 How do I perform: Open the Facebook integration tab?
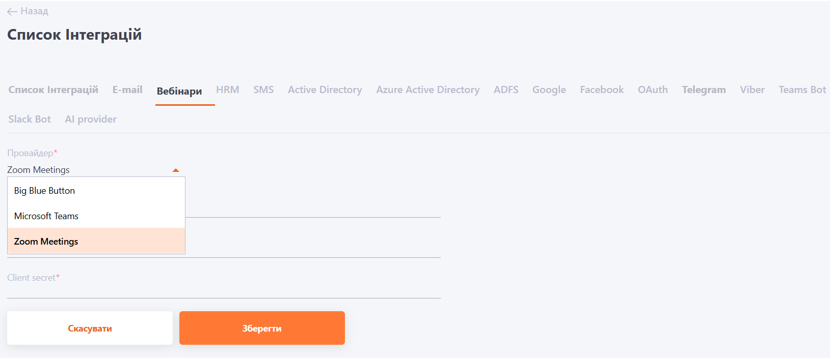point(601,90)
